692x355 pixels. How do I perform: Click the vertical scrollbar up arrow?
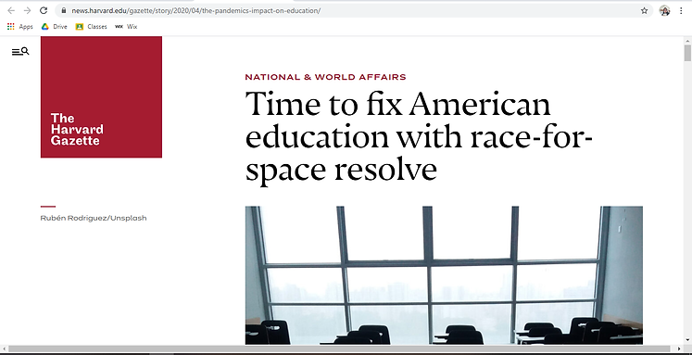coord(687,41)
